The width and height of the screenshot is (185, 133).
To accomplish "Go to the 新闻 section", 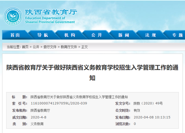I will (x=124, y=35).
